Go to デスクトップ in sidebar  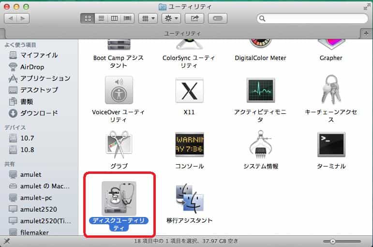pos(33,90)
